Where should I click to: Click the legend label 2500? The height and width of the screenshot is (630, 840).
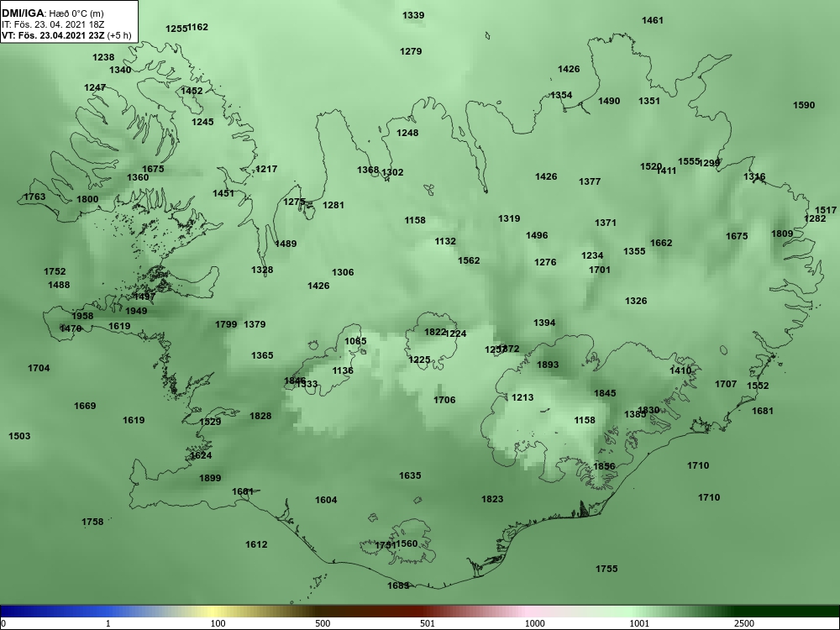744,623
